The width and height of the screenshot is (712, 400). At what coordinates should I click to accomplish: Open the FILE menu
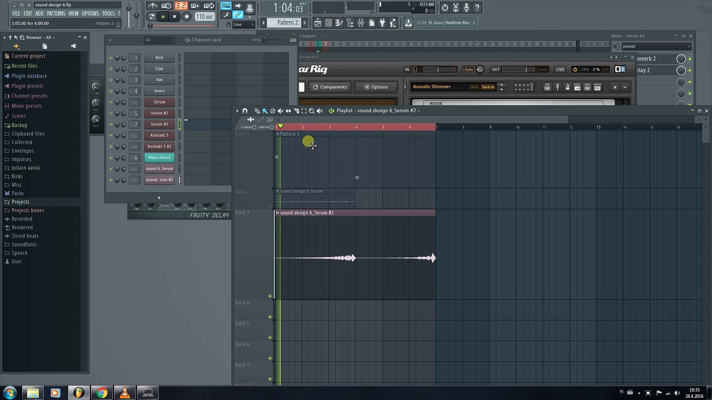tap(16, 13)
